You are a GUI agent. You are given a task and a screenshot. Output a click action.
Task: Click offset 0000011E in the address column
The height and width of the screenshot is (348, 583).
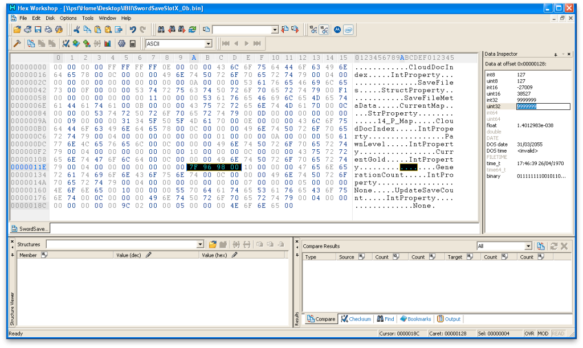coord(28,167)
